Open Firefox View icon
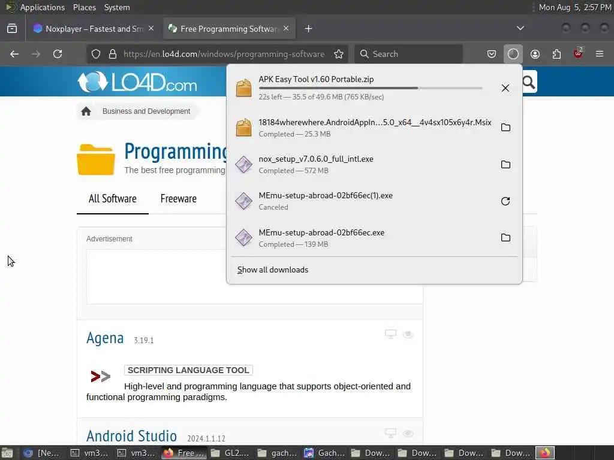 pyautogui.click(x=12, y=28)
